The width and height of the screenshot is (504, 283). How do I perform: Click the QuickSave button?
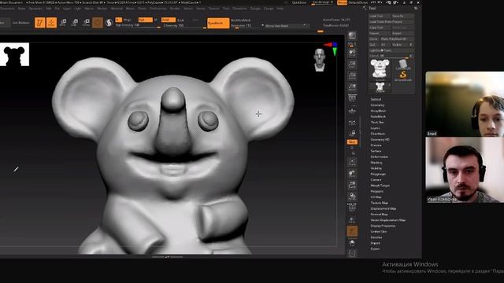(299, 2)
